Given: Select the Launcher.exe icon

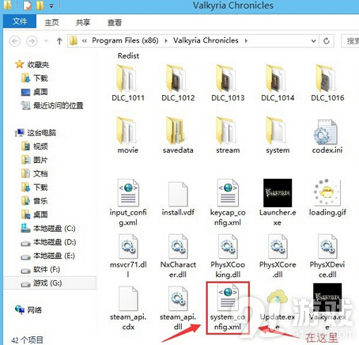Looking at the screenshot, I should pos(278,193).
